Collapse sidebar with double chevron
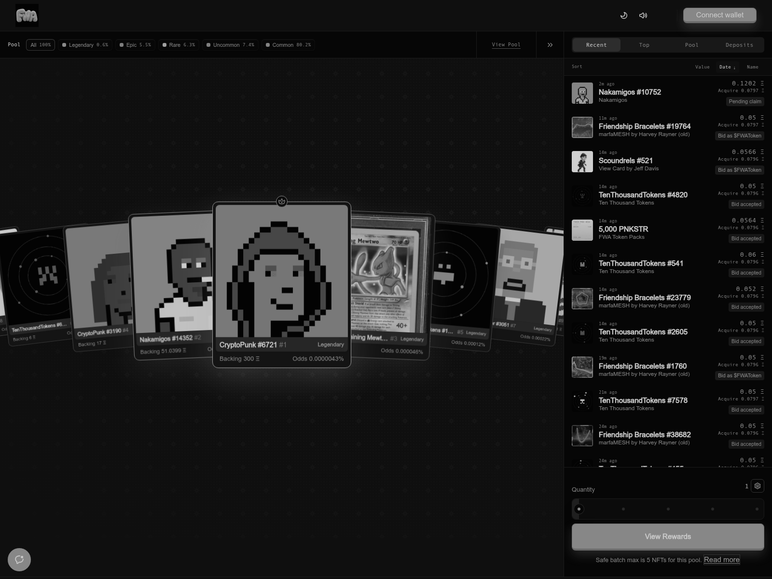Image resolution: width=772 pixels, height=579 pixels. click(x=550, y=45)
